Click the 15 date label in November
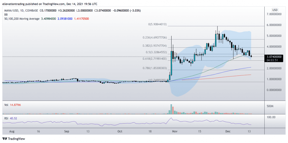The image size is (288, 143). pyautogui.click(x=200, y=131)
